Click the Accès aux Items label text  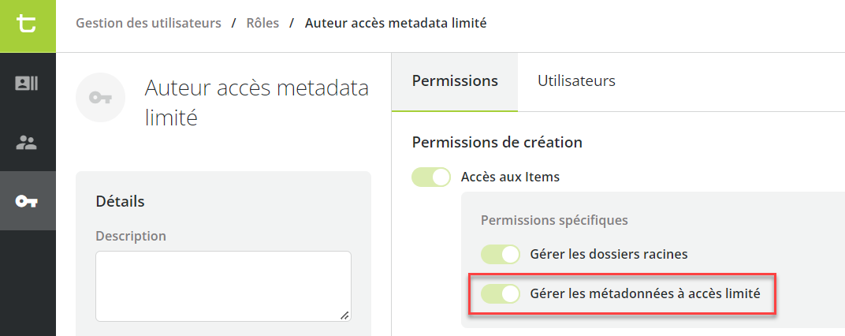[510, 177]
